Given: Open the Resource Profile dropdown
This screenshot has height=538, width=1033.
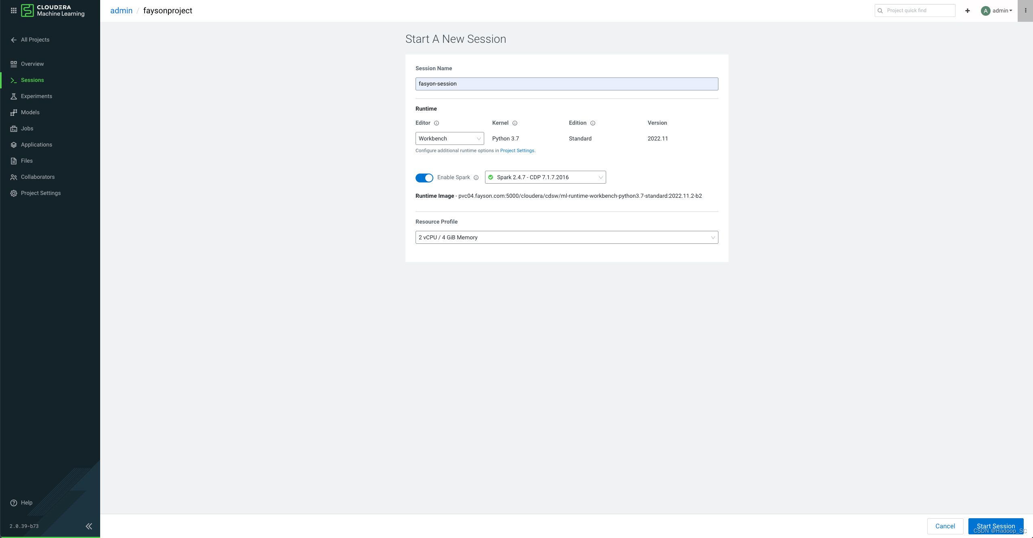Looking at the screenshot, I should click(x=567, y=237).
